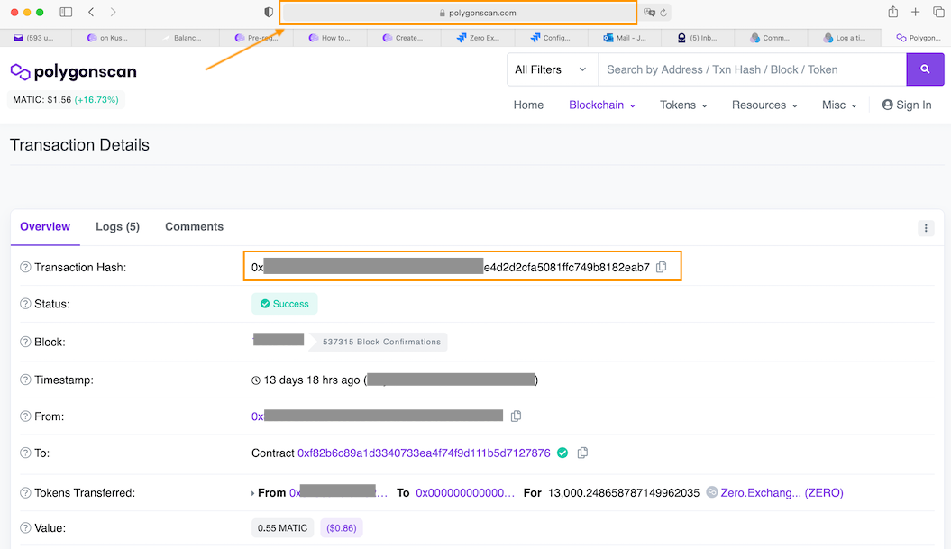Go forward with the browser forward arrow

coord(113,12)
